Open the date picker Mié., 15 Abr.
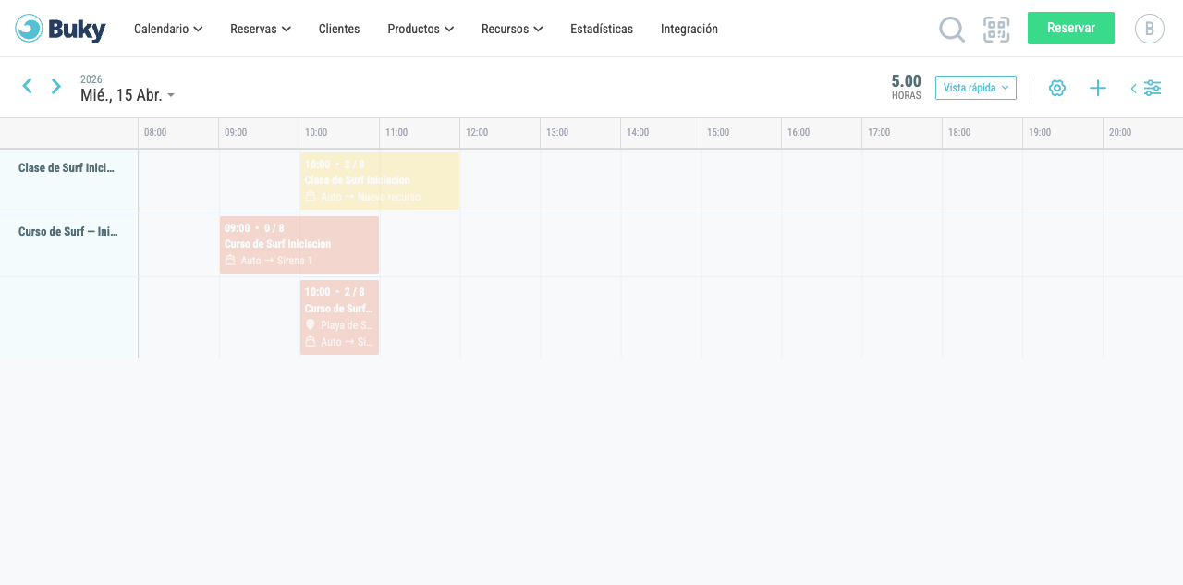Image resolution: width=1183 pixels, height=585 pixels. pyautogui.click(x=128, y=95)
